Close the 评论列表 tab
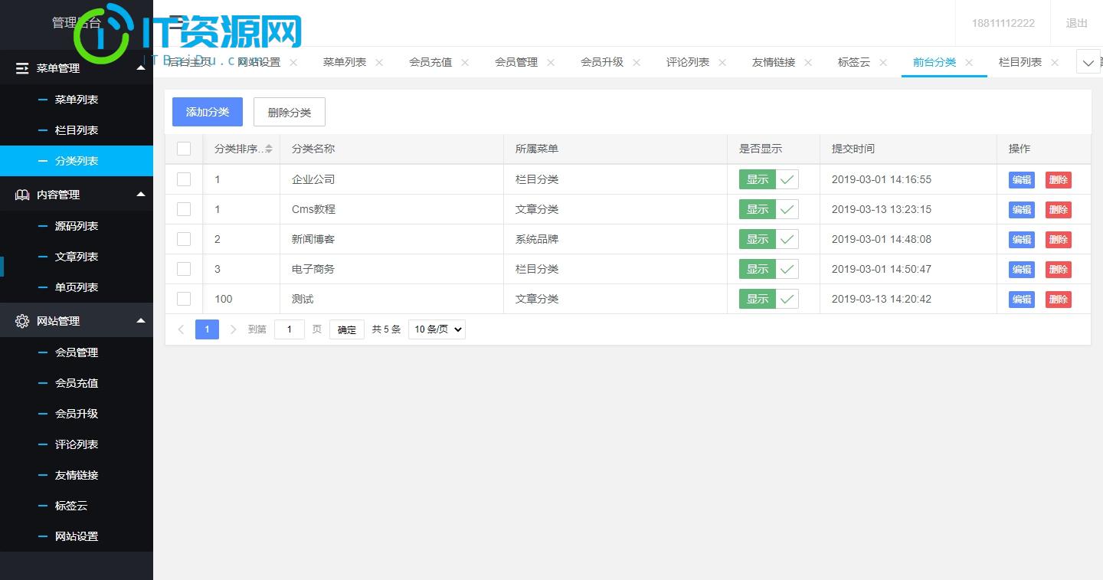Image resolution: width=1103 pixels, height=580 pixels. coord(722,63)
